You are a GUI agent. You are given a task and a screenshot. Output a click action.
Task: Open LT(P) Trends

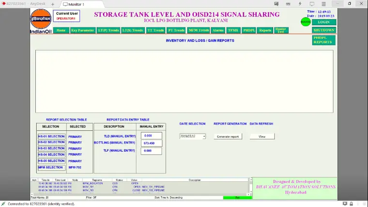pos(108,31)
